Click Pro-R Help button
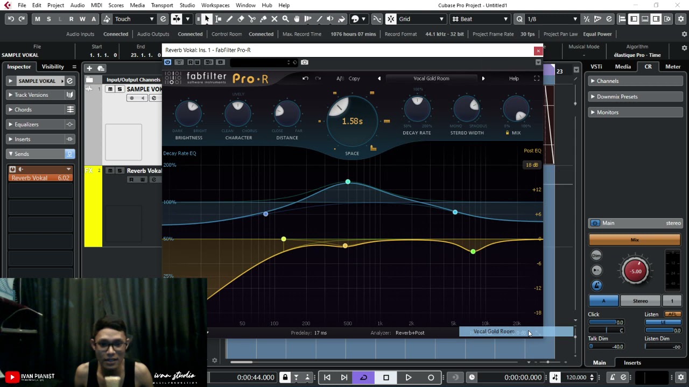The width and height of the screenshot is (689, 387). point(514,78)
